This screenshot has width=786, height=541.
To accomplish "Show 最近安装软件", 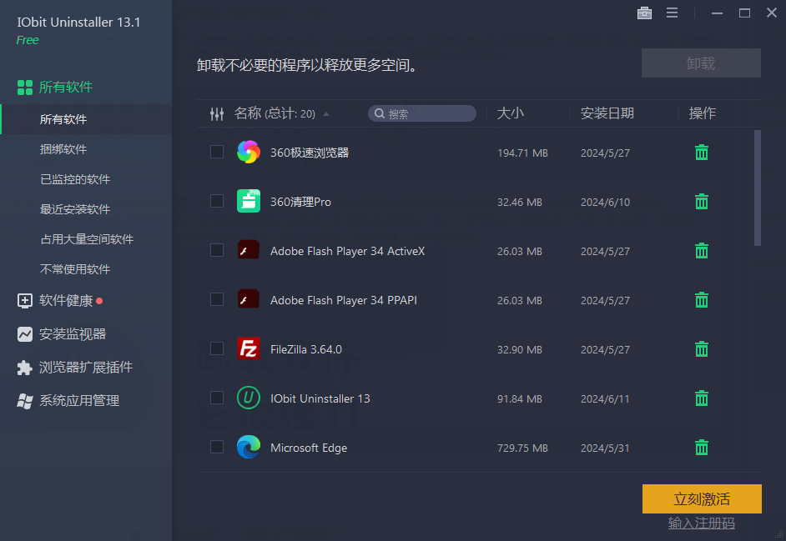I will [x=75, y=209].
